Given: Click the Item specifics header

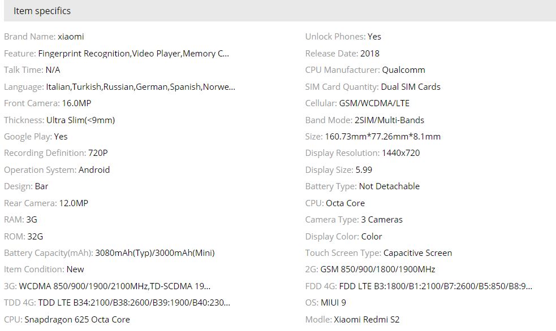Looking at the screenshot, I should point(42,11).
